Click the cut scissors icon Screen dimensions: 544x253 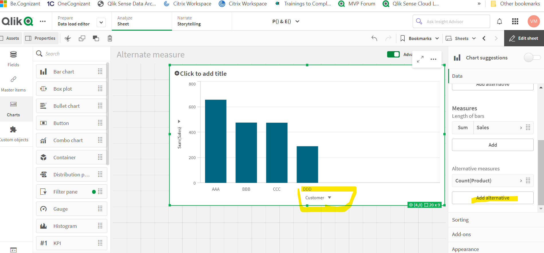tap(68, 39)
